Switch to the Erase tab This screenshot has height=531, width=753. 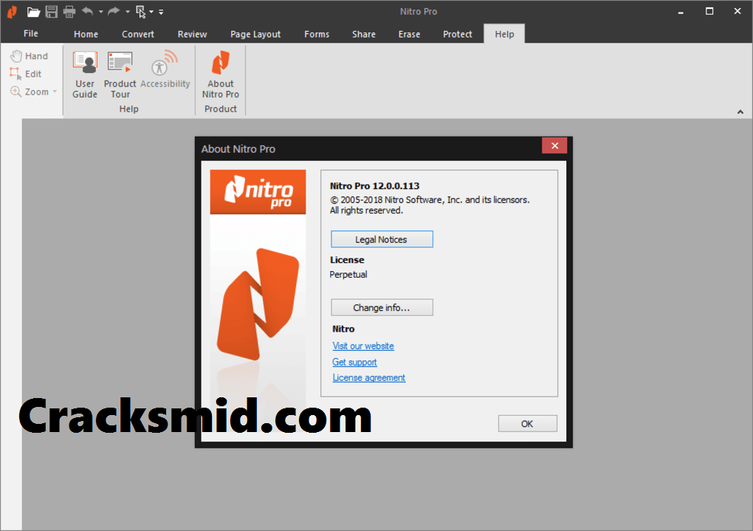409,34
